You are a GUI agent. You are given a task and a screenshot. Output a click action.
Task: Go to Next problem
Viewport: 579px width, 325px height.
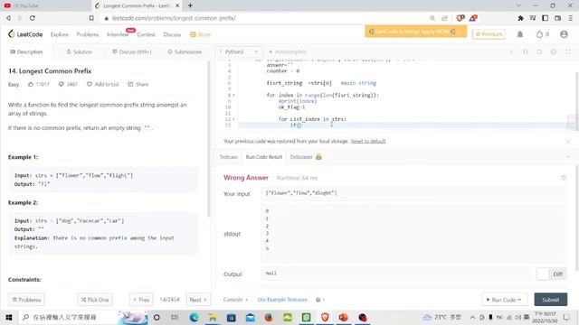(198, 300)
